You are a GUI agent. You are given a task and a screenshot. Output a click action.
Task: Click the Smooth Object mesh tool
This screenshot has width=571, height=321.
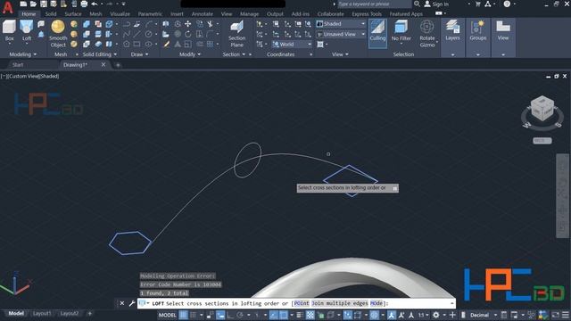58,34
